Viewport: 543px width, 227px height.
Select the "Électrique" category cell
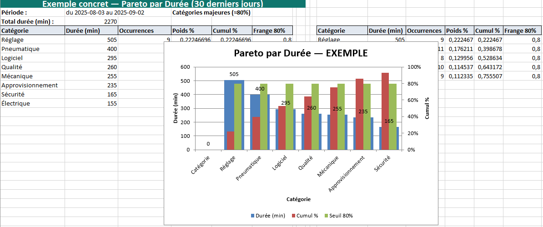[x=32, y=103]
